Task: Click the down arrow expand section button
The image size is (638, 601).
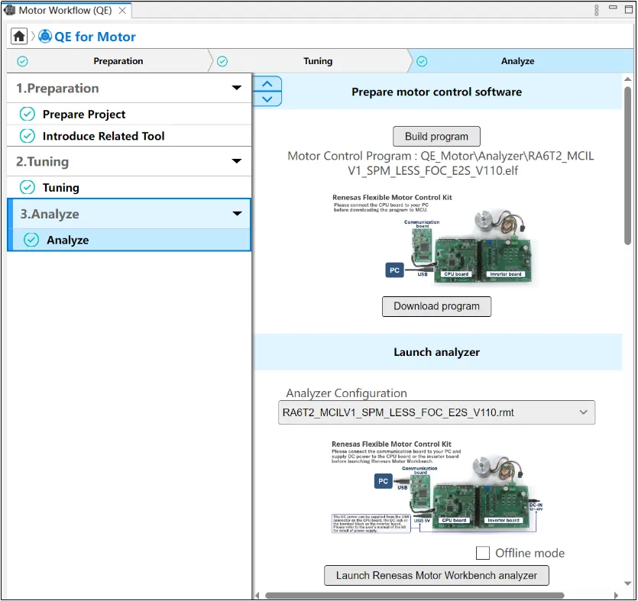Action: coord(267,99)
